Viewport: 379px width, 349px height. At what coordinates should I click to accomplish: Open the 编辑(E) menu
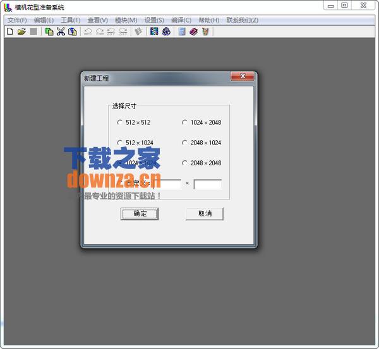click(x=44, y=20)
